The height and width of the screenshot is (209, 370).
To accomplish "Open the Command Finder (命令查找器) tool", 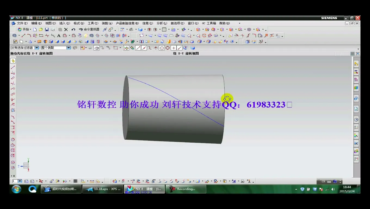I will click(x=90, y=29).
